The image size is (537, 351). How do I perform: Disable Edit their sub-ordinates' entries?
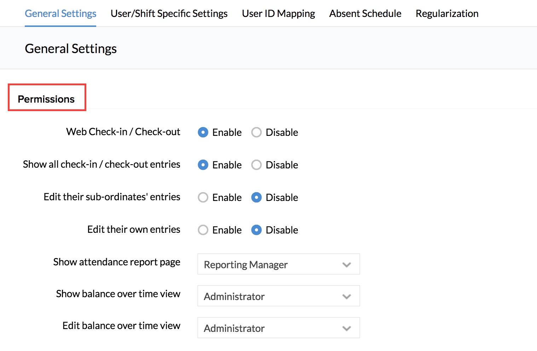(256, 197)
